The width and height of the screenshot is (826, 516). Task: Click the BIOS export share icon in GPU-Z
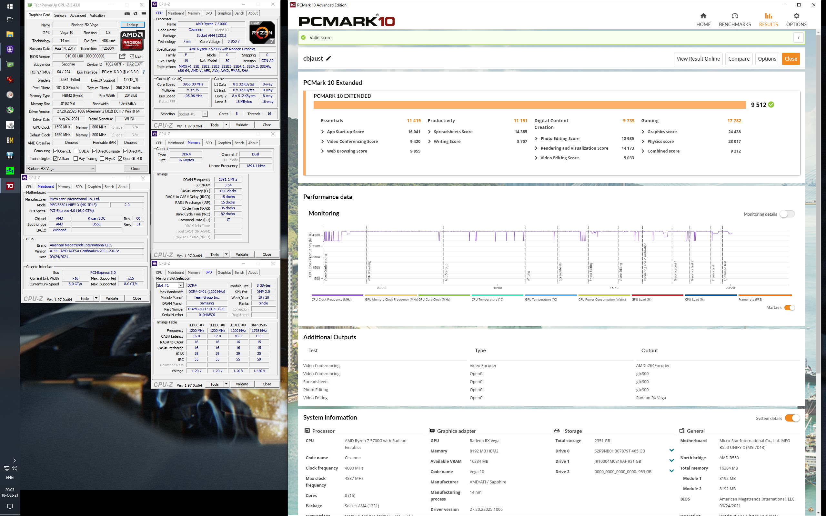click(x=122, y=56)
